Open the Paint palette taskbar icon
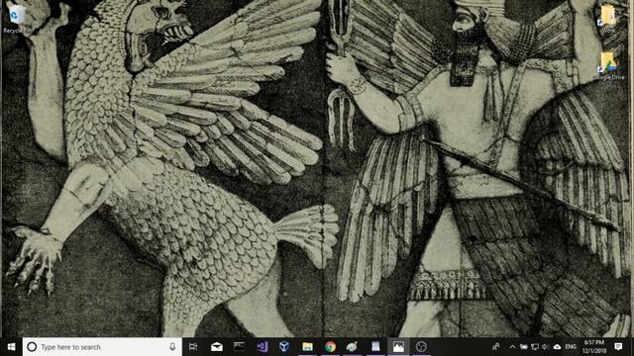Viewport: 634px width, 356px height. click(353, 347)
